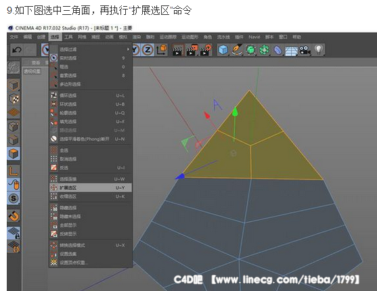Choose 实时选择 from the menu
The image size is (377, 291).
[x=91, y=58]
